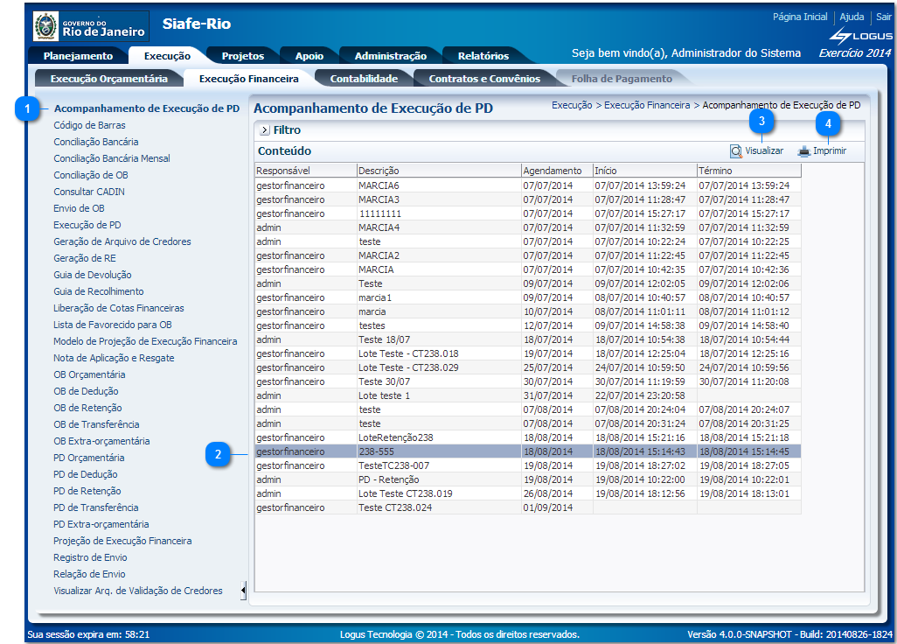This screenshot has width=897, height=644.
Task: Click the Visualizar magnifier icon
Action: [736, 151]
